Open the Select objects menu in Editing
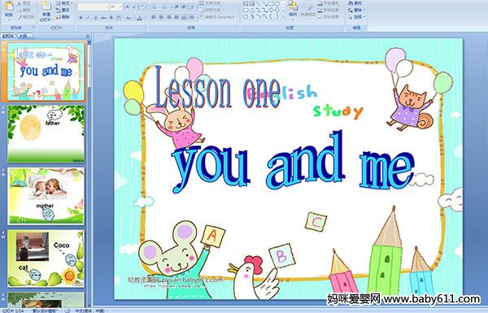 point(356,17)
